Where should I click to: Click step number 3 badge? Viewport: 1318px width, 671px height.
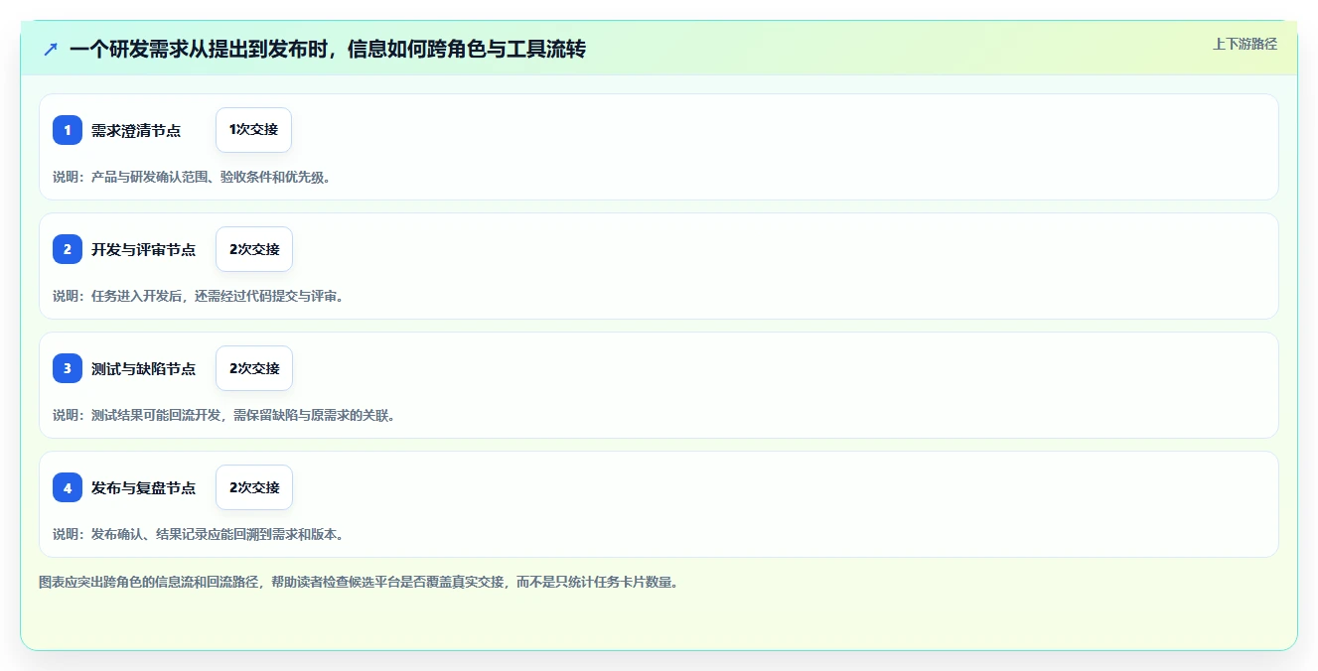68,368
